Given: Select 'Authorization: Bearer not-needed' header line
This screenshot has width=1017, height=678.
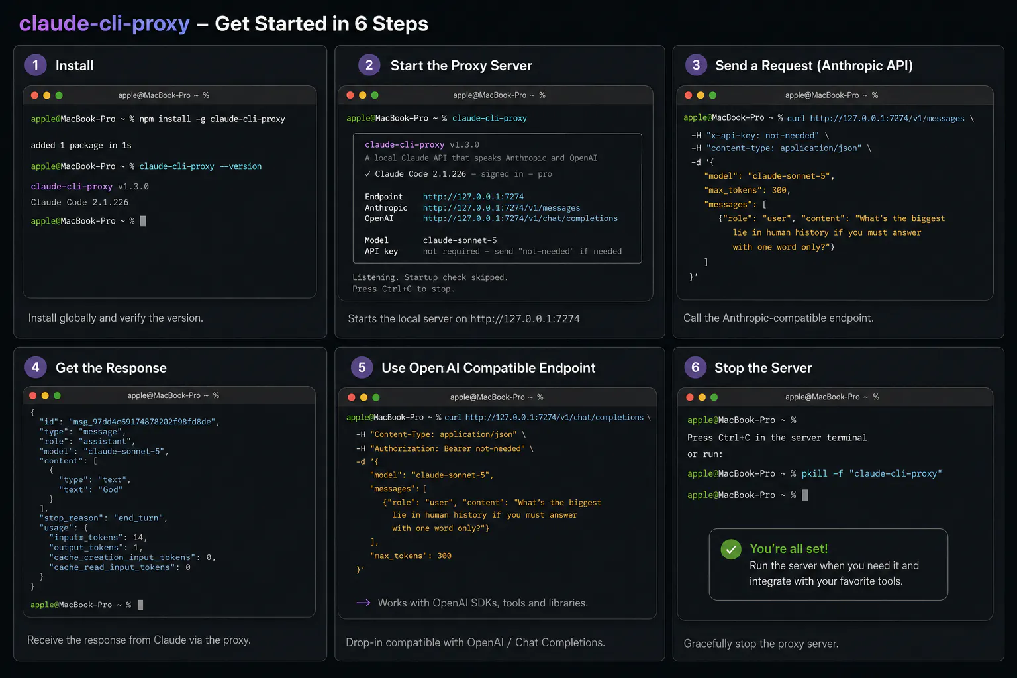Looking at the screenshot, I should (444, 449).
